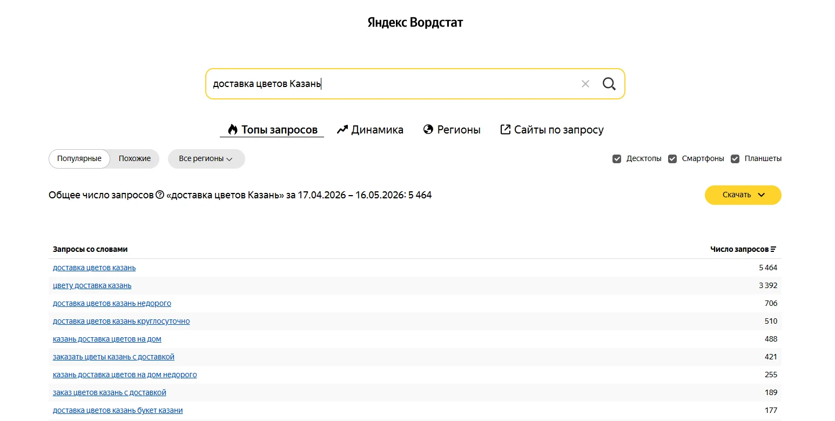Expand the Скачать download dropdown

(743, 195)
